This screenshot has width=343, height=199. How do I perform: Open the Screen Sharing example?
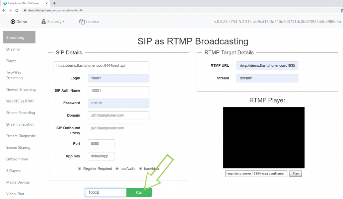click(18, 147)
